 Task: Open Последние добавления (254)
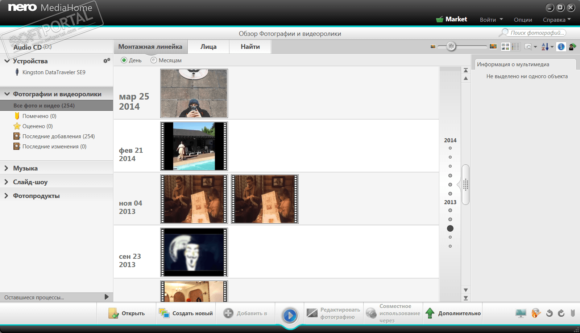pos(54,136)
